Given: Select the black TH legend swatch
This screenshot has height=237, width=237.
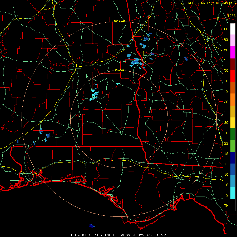Looking at the screenshot, I should [x=233, y=205].
